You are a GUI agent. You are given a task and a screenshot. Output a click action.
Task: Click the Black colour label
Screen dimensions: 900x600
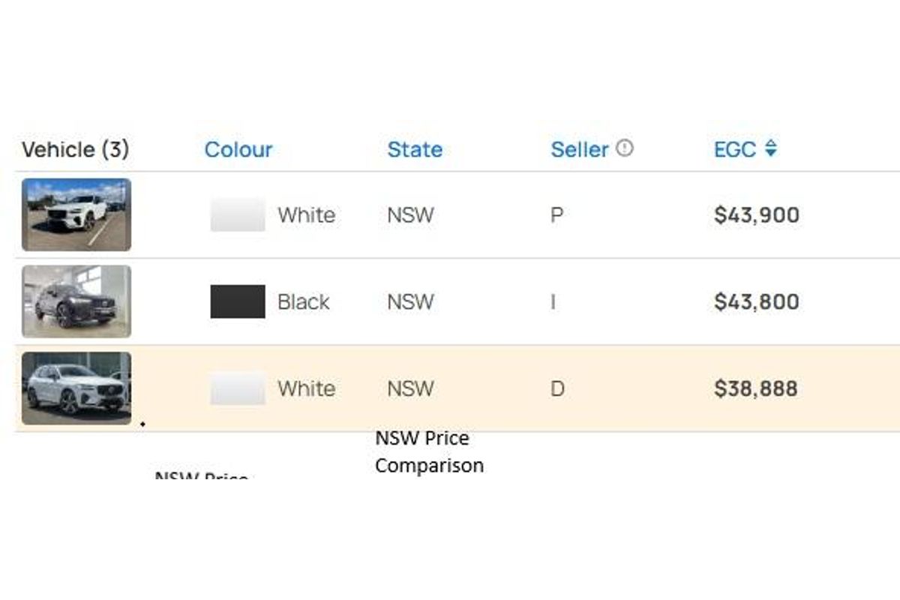coord(304,302)
